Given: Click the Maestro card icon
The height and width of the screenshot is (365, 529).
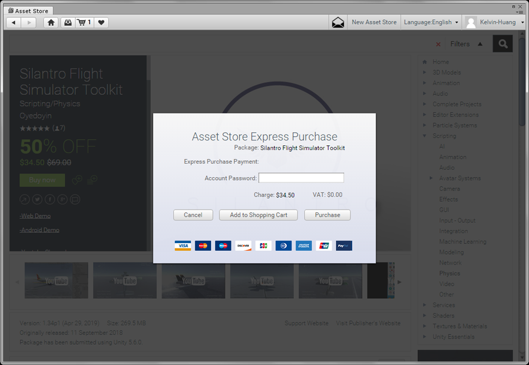Looking at the screenshot, I should (x=223, y=246).
